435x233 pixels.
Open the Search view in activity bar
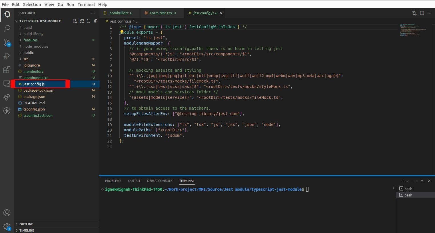(x=7, y=28)
